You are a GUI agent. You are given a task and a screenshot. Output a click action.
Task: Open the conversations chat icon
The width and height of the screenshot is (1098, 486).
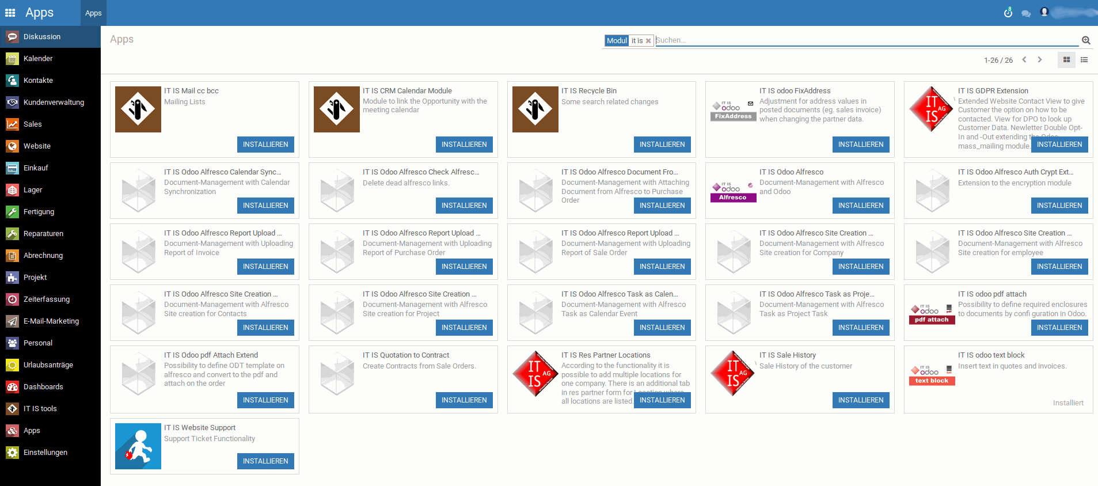coord(1026,13)
